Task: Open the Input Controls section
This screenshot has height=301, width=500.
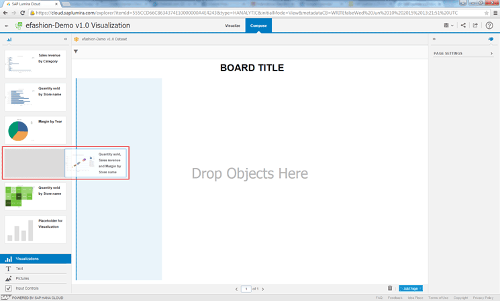Action: [36, 288]
